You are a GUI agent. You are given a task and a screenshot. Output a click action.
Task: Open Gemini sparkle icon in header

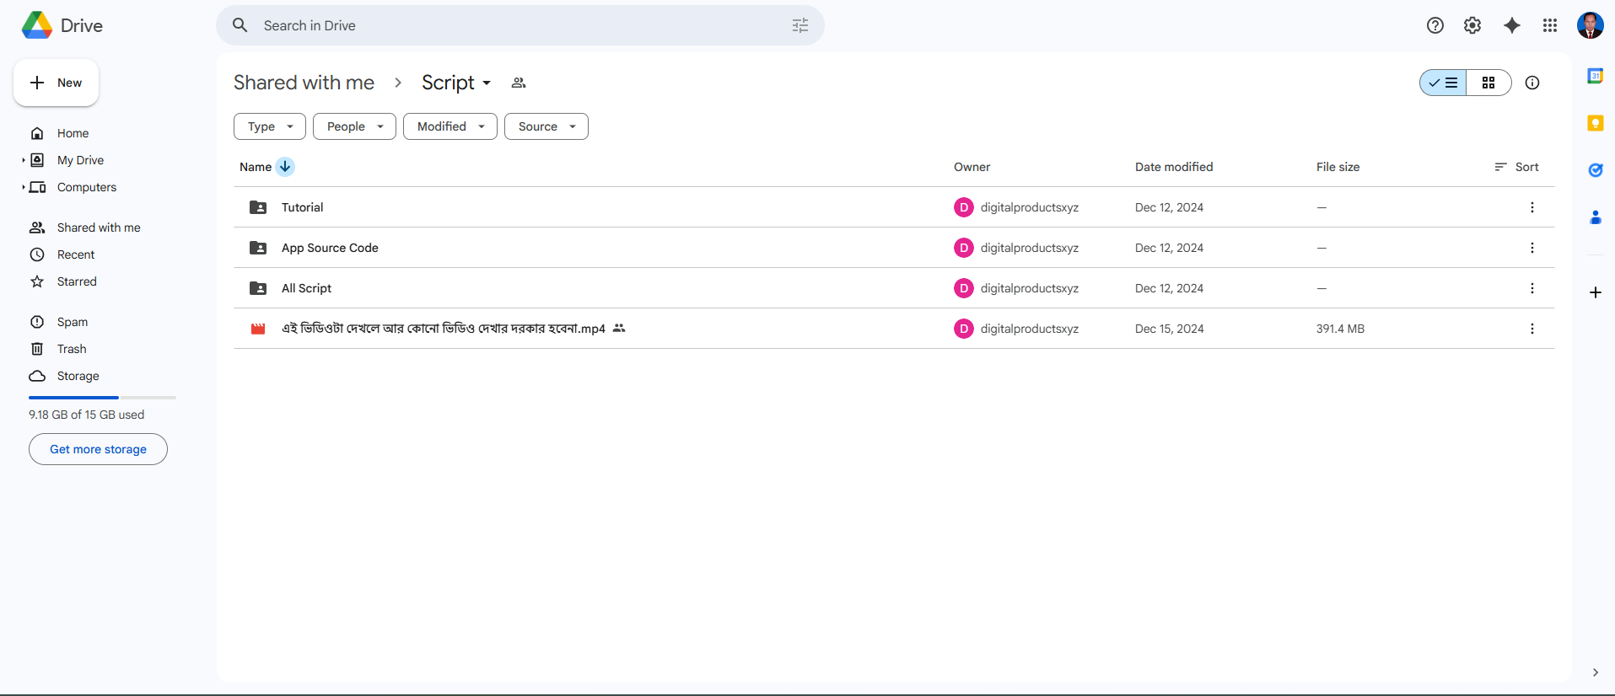pyautogui.click(x=1511, y=25)
